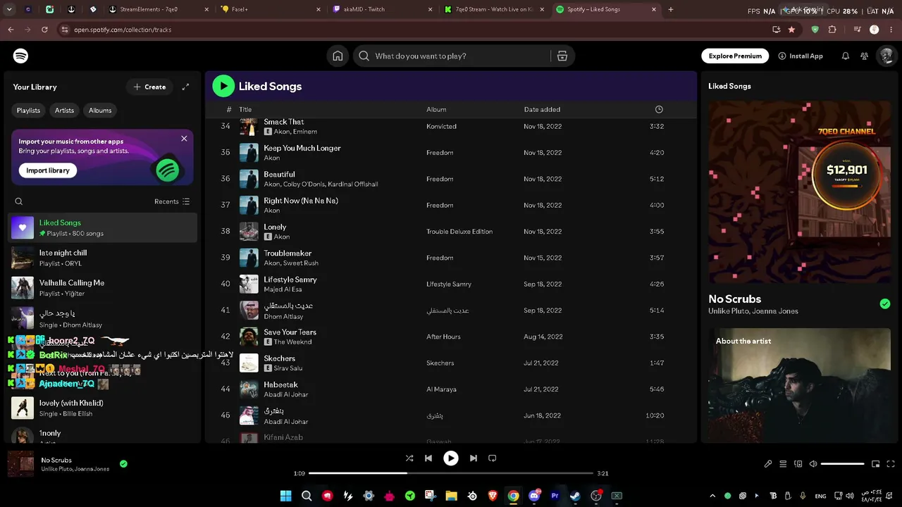The width and height of the screenshot is (902, 507).
Task: Reload the page in the browser
Action: pos(44,30)
